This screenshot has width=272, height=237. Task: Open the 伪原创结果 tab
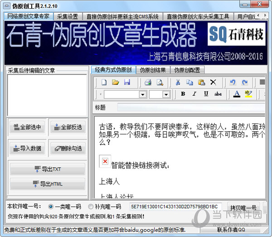(153, 70)
